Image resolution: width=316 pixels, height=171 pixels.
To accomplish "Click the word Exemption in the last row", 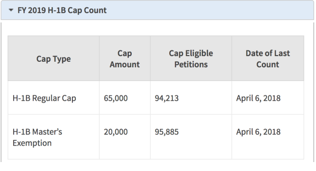I will 32,143.
